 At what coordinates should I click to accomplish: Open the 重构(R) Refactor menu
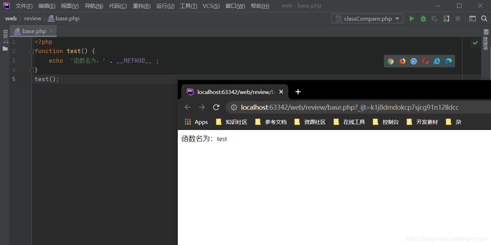[142, 6]
